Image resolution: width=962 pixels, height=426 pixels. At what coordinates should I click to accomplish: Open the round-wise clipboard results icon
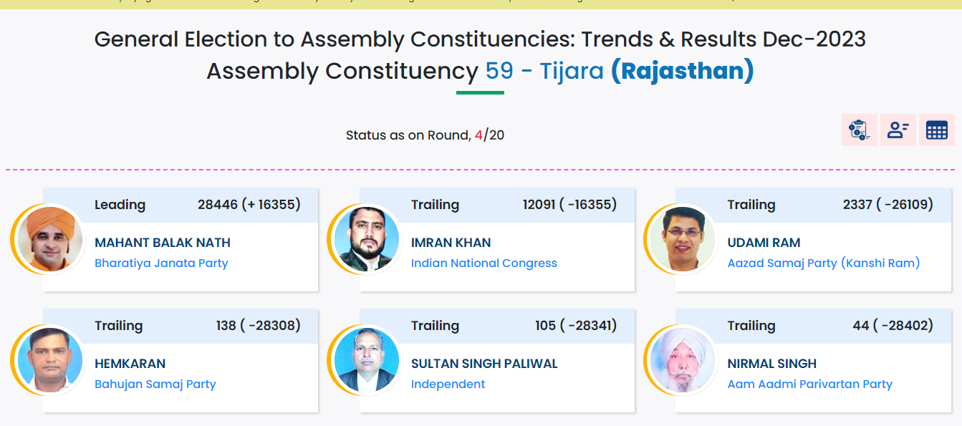coord(859,130)
